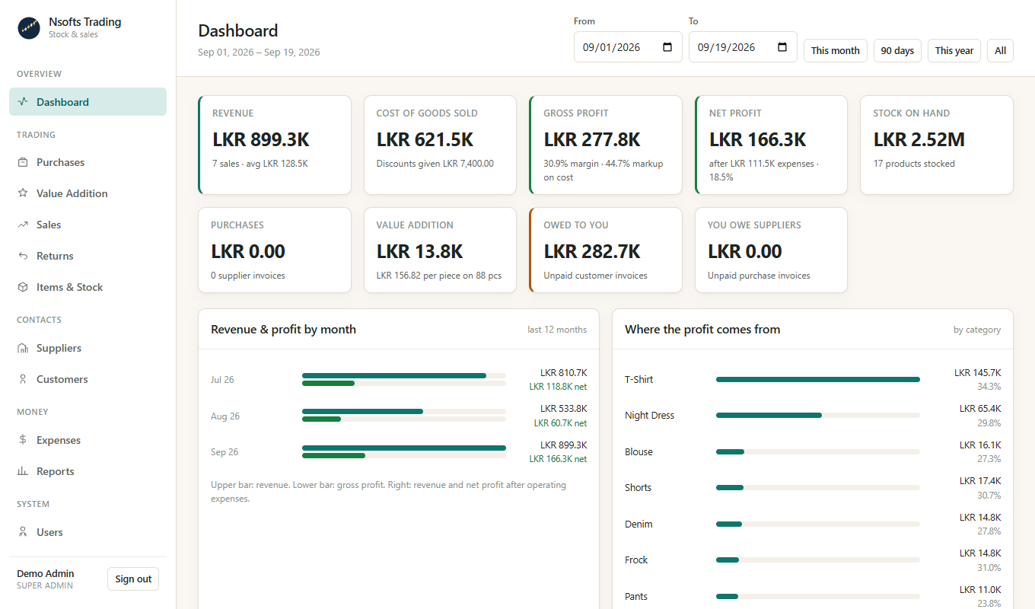
Task: Click the From date field 09/01/2026
Action: [628, 47]
